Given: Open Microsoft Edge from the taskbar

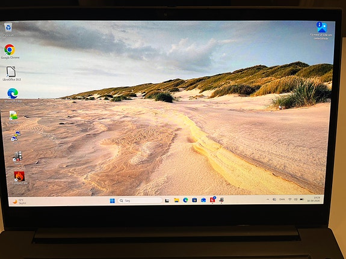Looking at the screenshot, I should point(185,200).
